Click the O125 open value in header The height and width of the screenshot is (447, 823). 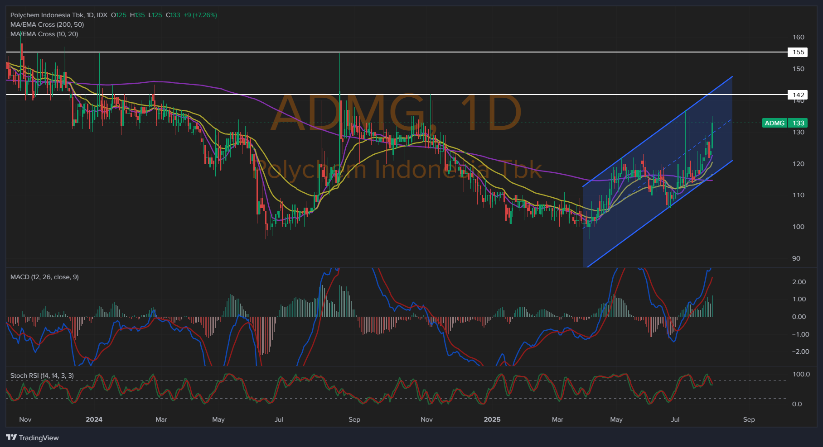[119, 15]
